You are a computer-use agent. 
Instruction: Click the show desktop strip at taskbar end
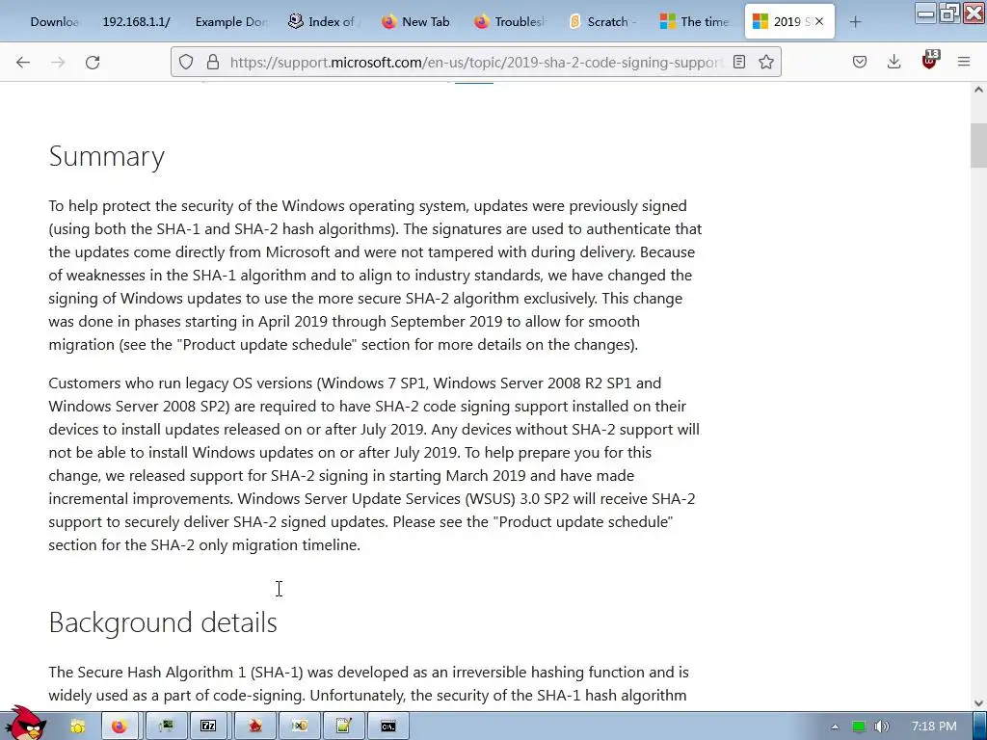[x=980, y=727]
